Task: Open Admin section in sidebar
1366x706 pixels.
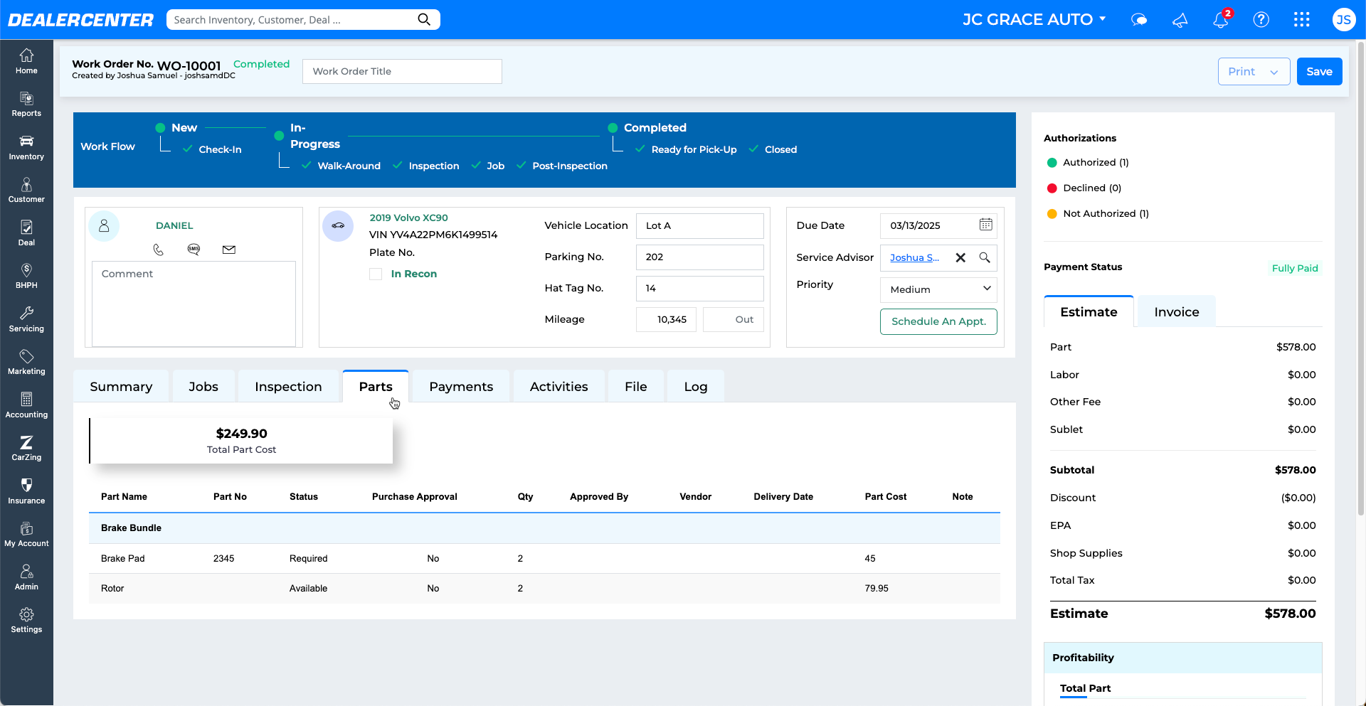Action: [x=26, y=577]
